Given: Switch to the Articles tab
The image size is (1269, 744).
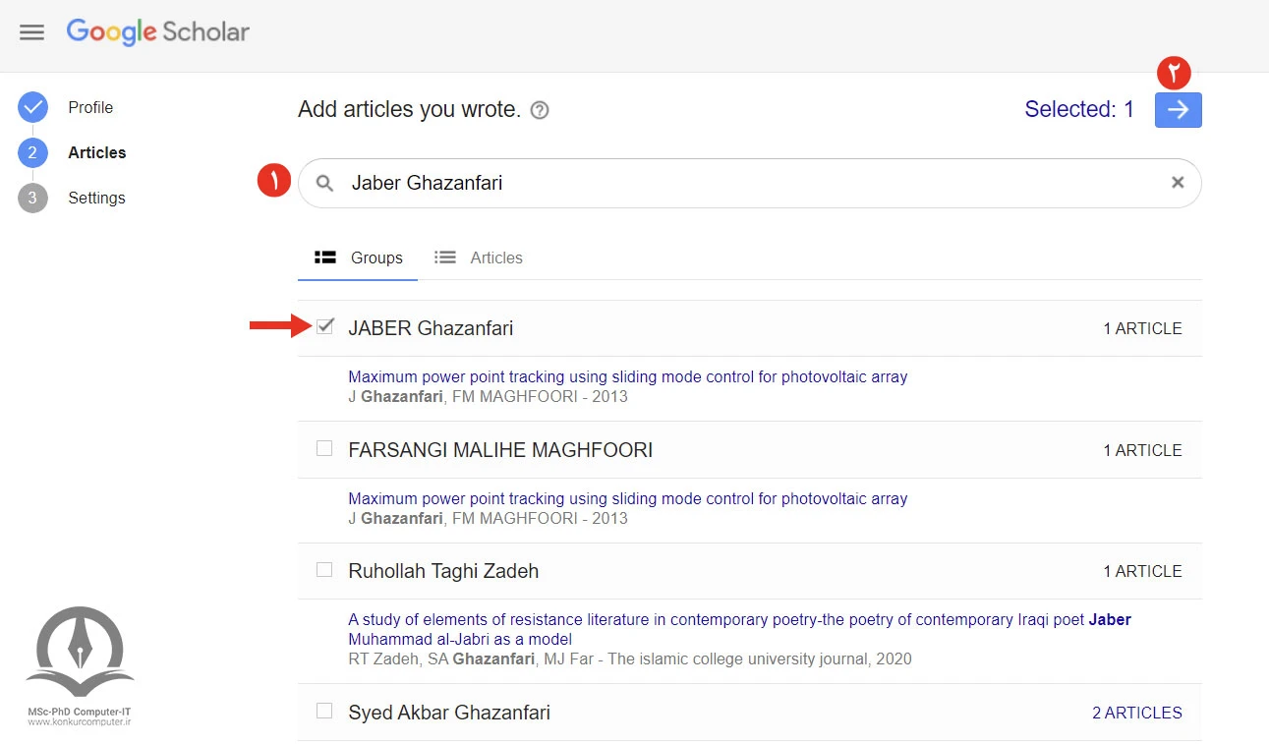Looking at the screenshot, I should point(479,258).
